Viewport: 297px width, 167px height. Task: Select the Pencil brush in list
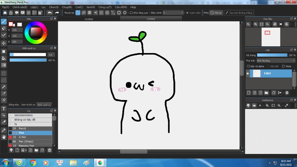30,128
